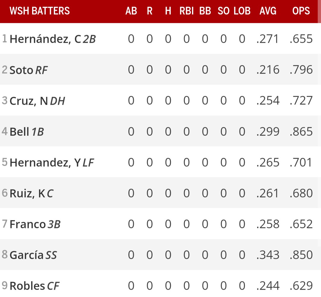Click the H column header
This screenshot has width=321, height=297.
168,11
